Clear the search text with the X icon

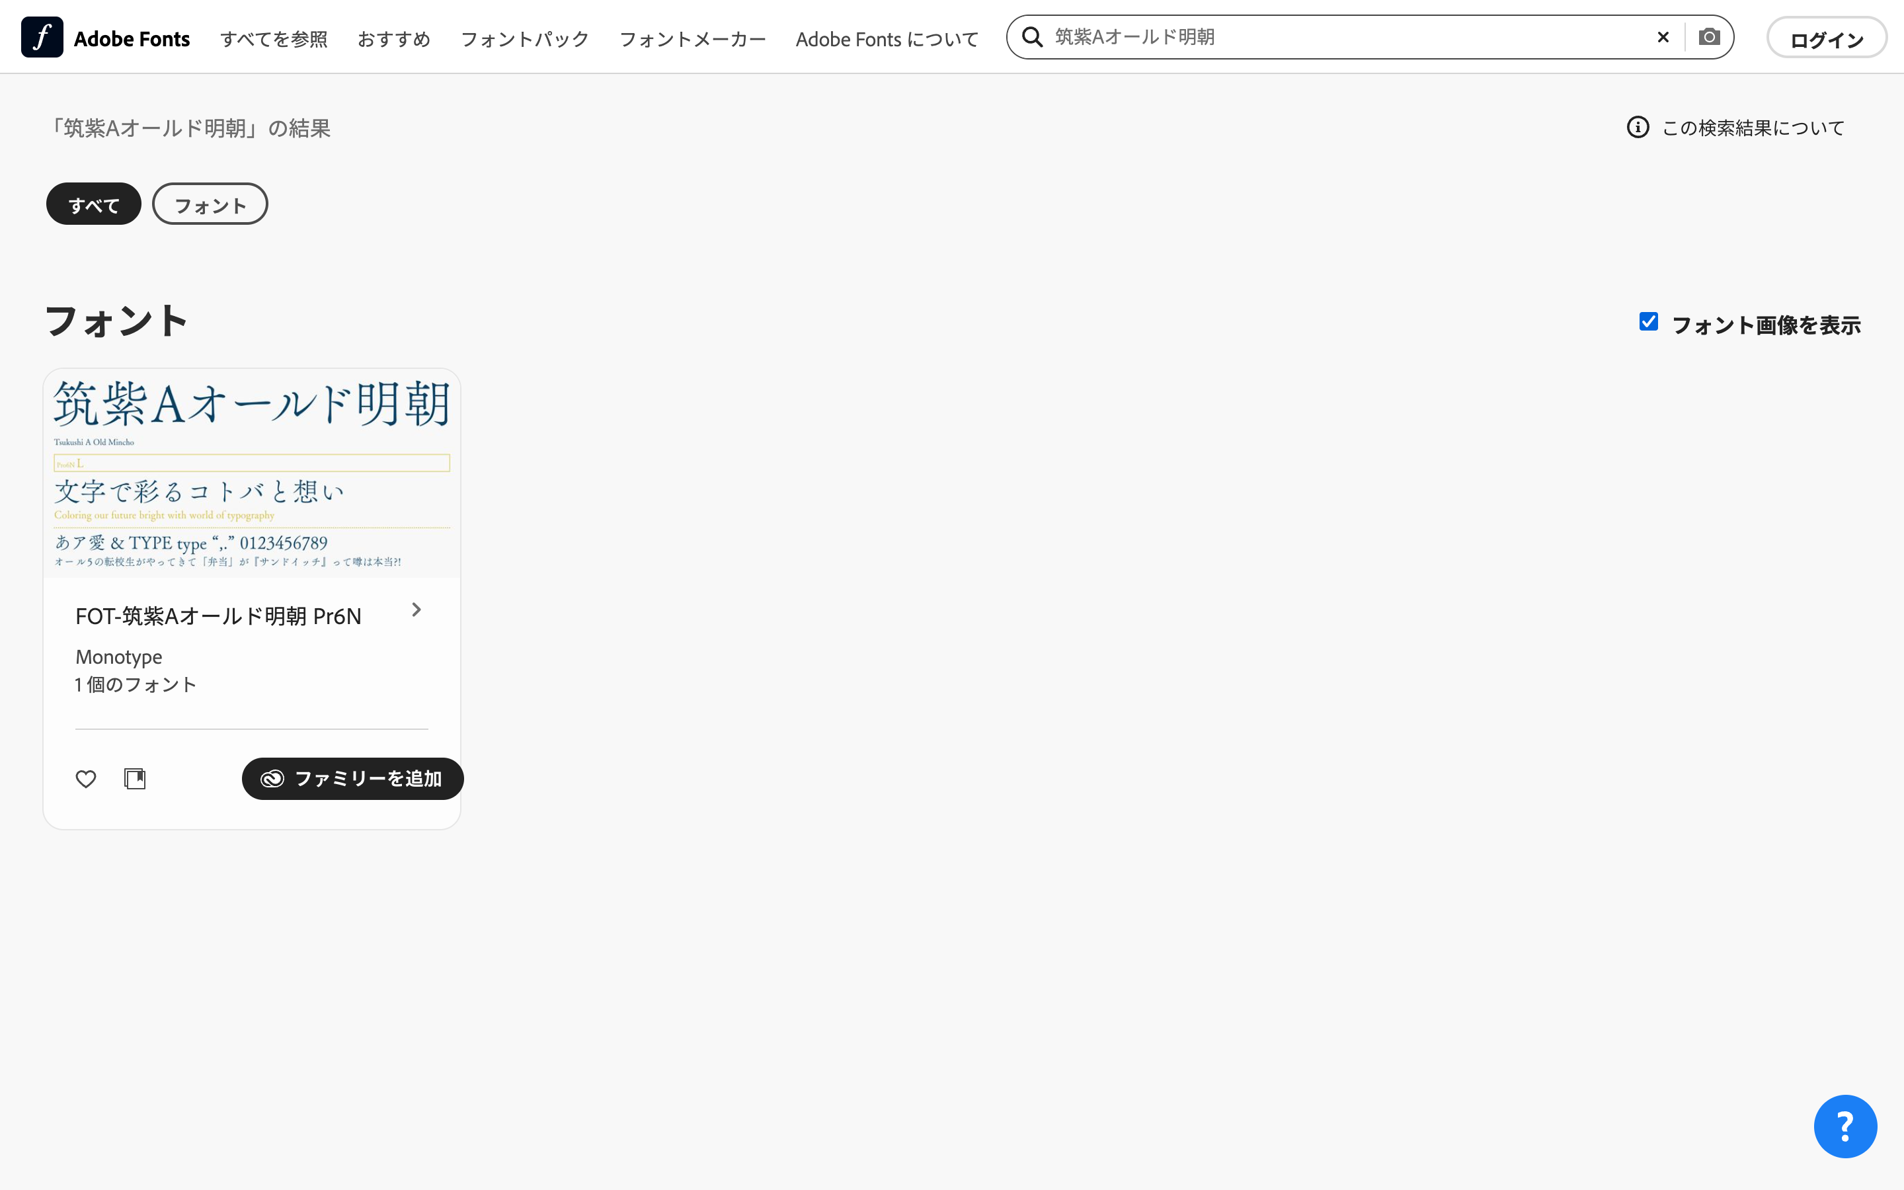[1663, 37]
